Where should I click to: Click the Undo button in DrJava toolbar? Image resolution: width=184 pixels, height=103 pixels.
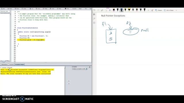pyautogui.click(x=52, y=9)
